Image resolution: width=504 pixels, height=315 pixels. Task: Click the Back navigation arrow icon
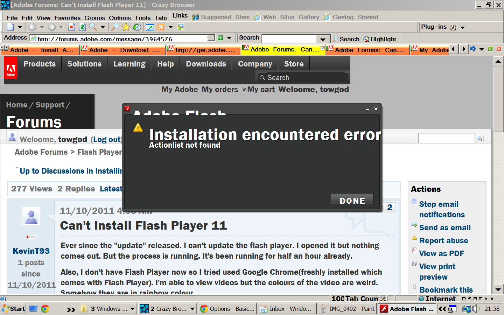pos(32,27)
